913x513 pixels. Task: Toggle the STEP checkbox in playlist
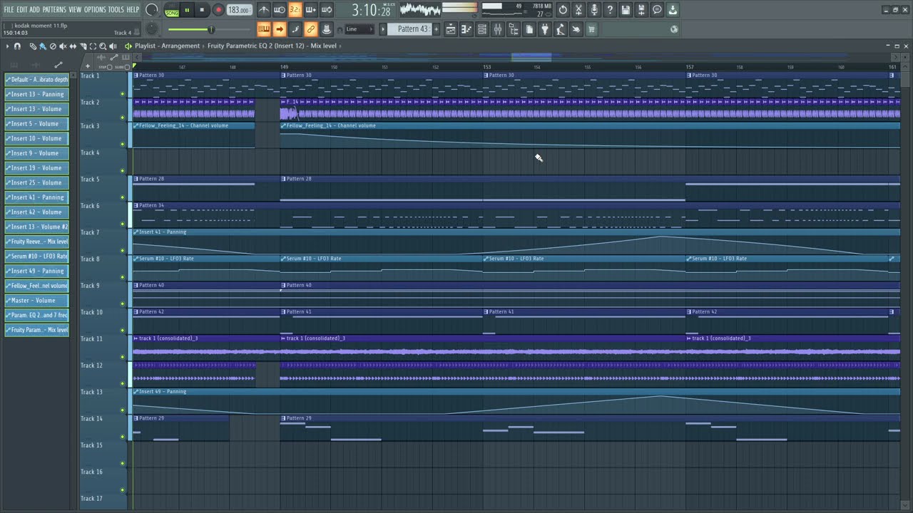[109, 67]
